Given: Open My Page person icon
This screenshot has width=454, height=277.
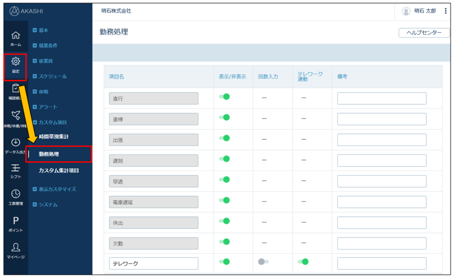Looking at the screenshot, I should pyautogui.click(x=16, y=247).
